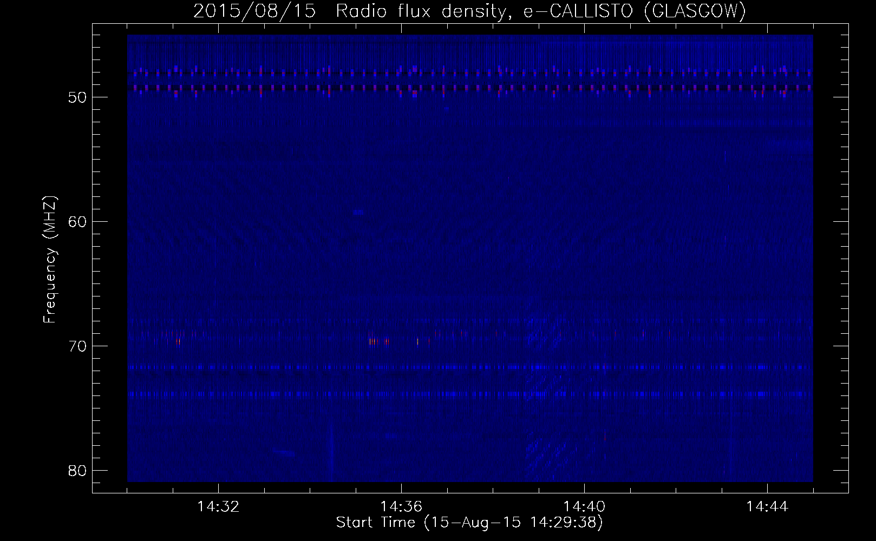
Task: Click the plot title 'Radio flux density, e-CALLISTO (GLASGOW)'
Action: point(541,11)
